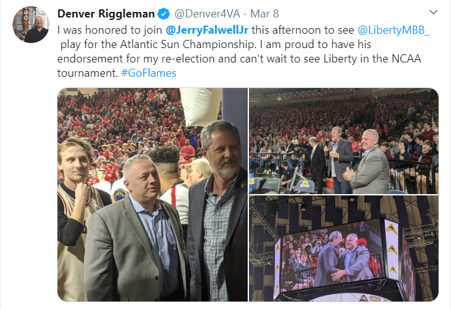Screen dimensions: 451x309
Task: Click the word 'endorsement' in the tweet
Action: [90, 59]
